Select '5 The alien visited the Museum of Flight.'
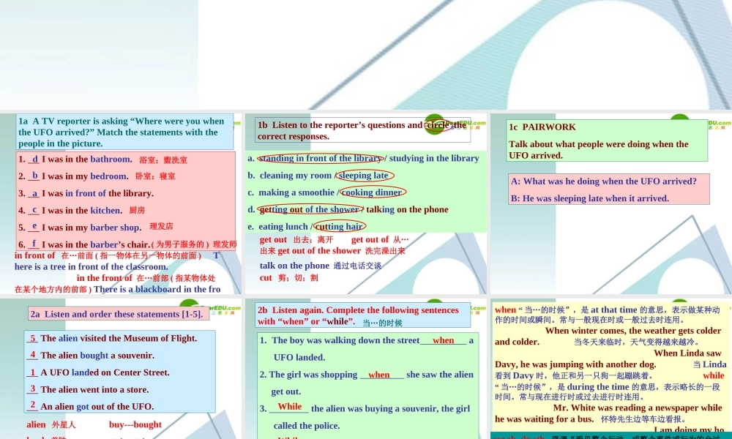Image resolution: width=732 pixels, height=439 pixels. (112, 338)
